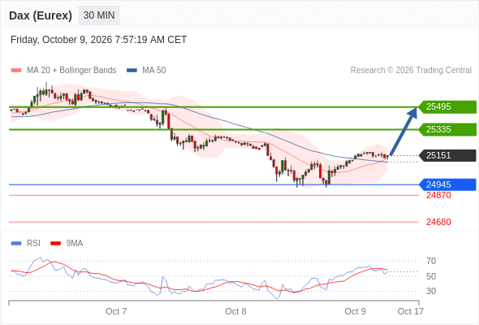Click the Oct 9 date axis label
Viewport: 479px width, 325px height.
tap(355, 311)
